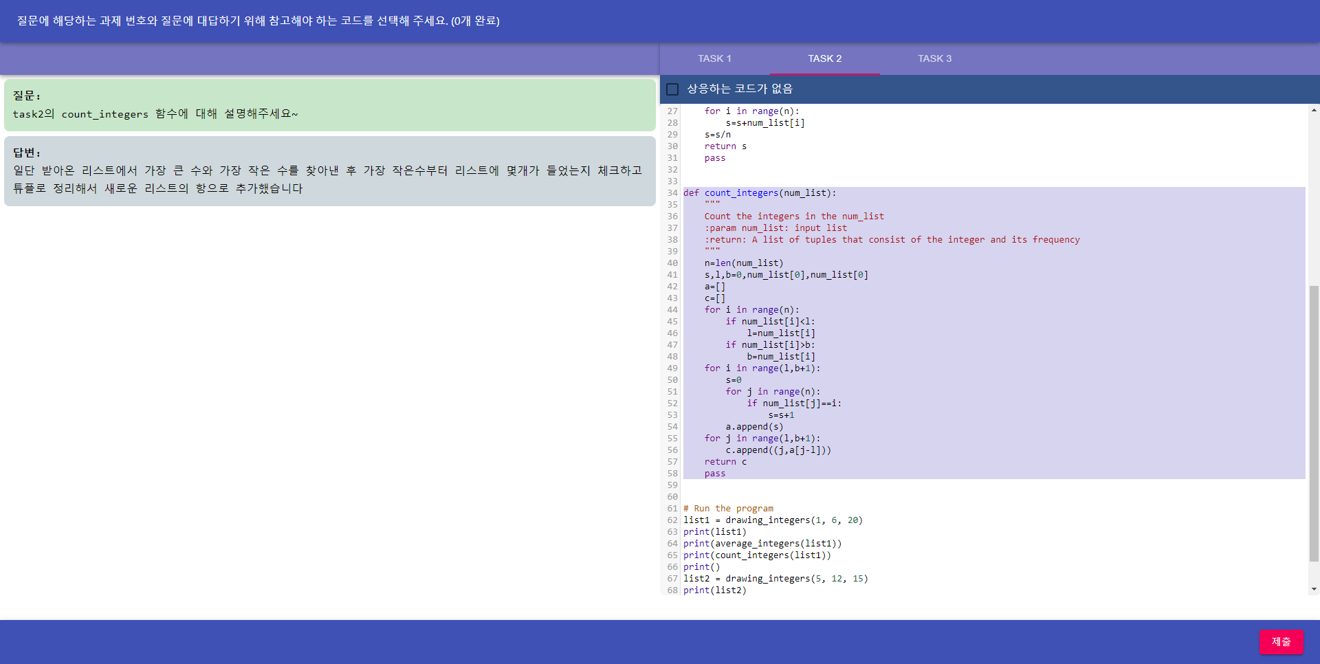Click the code panel scroll down arrow

point(1314,589)
